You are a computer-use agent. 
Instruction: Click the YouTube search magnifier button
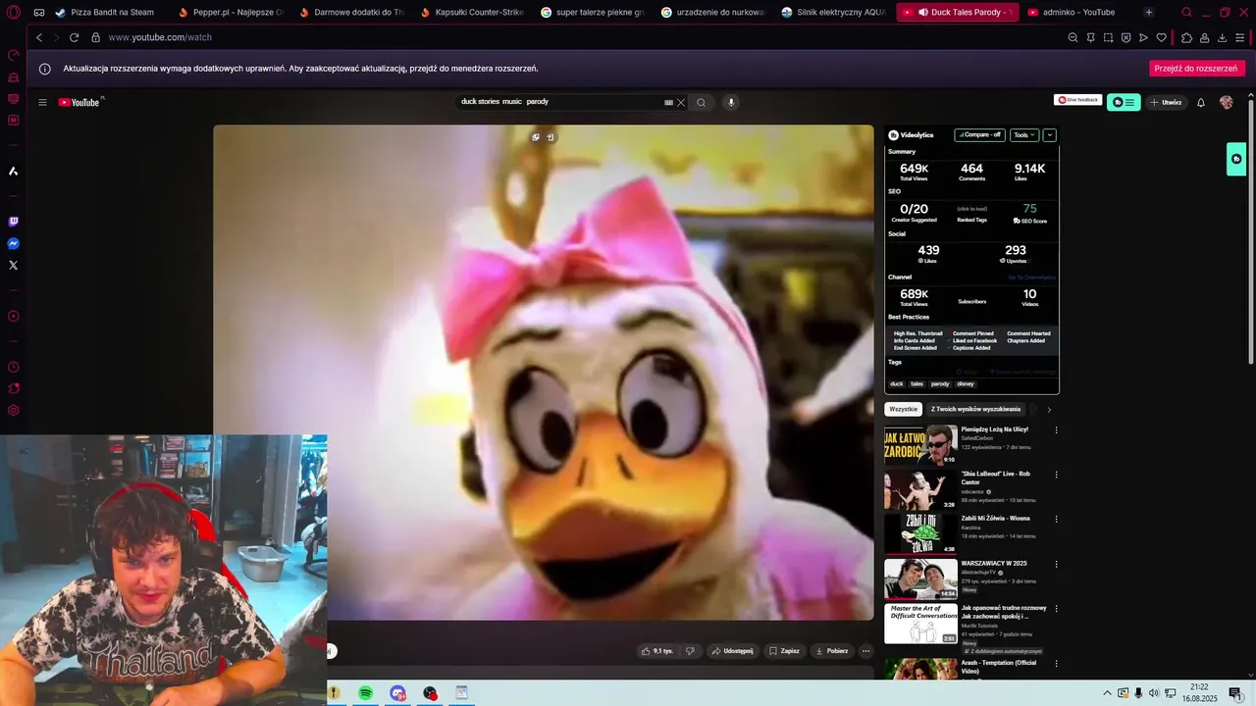coord(701,102)
